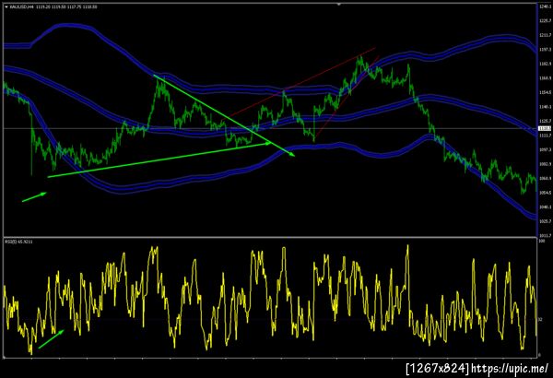Screen dimensions: 553x378
Task: Click the 1154.5 price axis label
Action: point(546,92)
